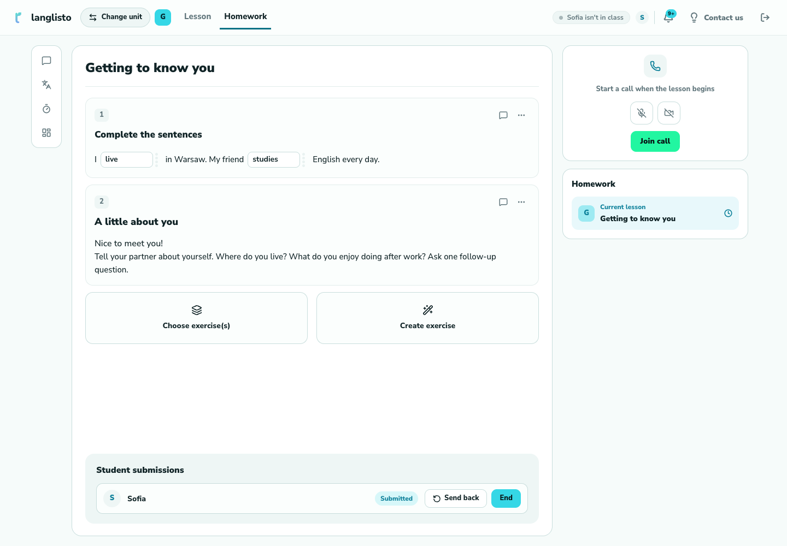Switch to the Lesson tab
The image size is (787, 546).
[197, 16]
